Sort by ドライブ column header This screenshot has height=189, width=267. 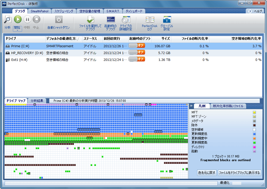(25, 39)
